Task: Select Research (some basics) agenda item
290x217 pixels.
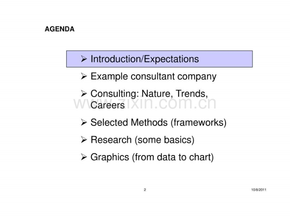Action: [142, 140]
